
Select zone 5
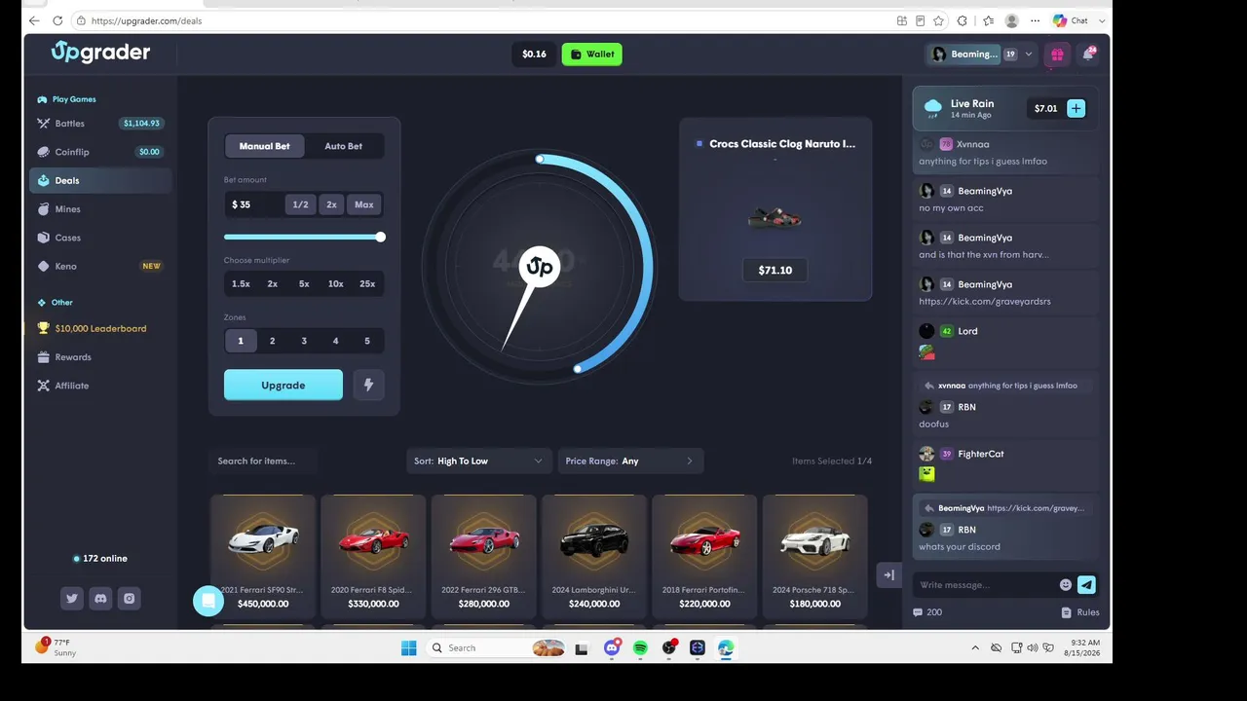pos(367,341)
